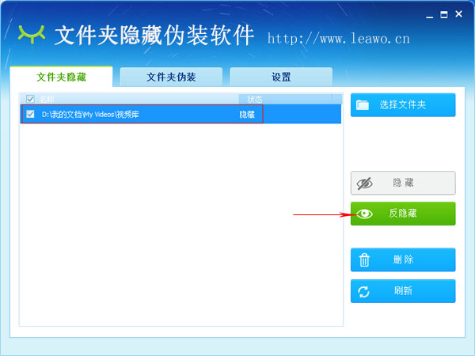The height and width of the screenshot is (356, 475).
Task: Close the window
Action: (459, 14)
